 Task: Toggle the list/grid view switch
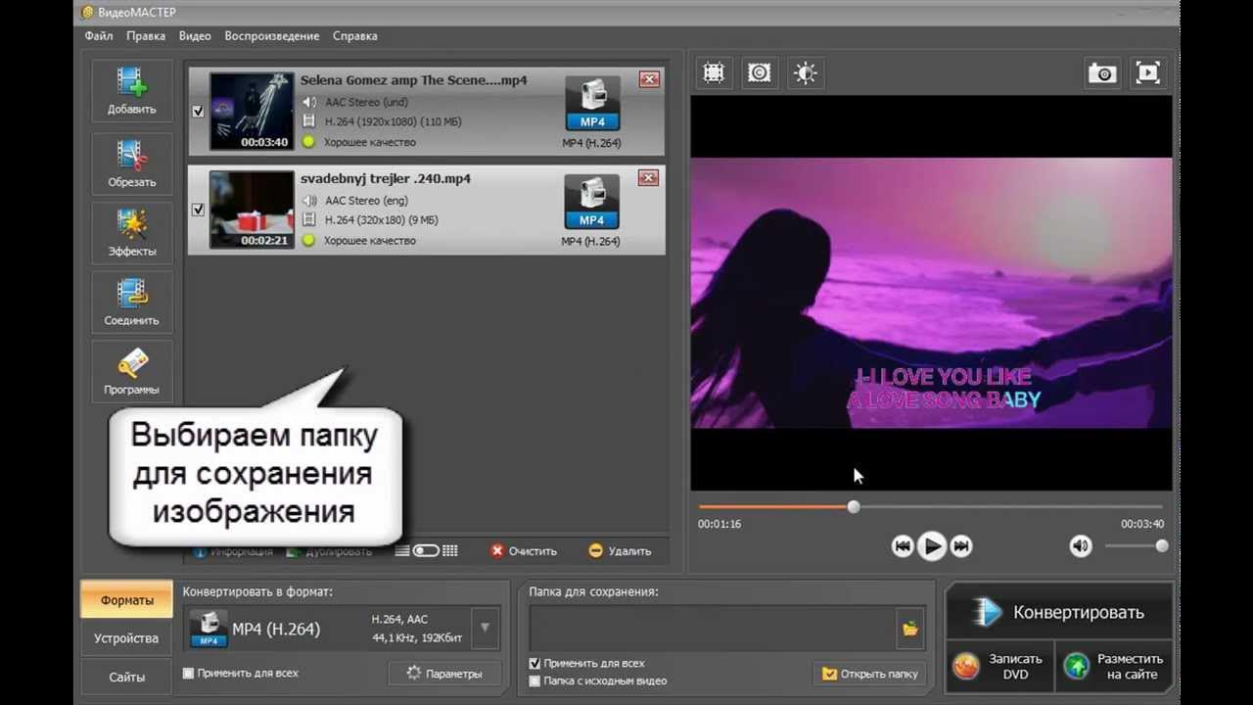point(426,551)
